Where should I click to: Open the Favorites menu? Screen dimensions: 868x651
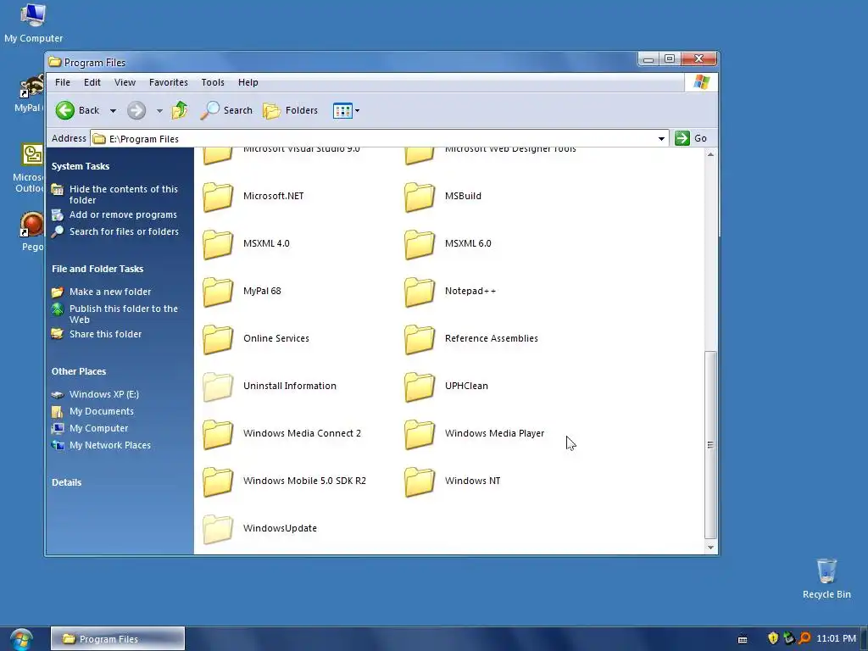(169, 82)
